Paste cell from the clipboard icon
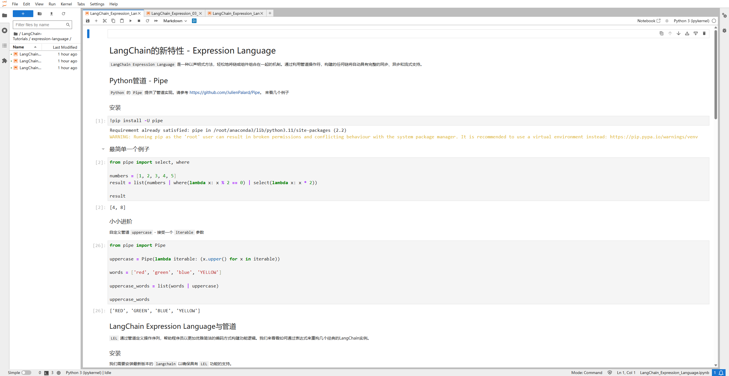729x376 pixels. tap(122, 21)
